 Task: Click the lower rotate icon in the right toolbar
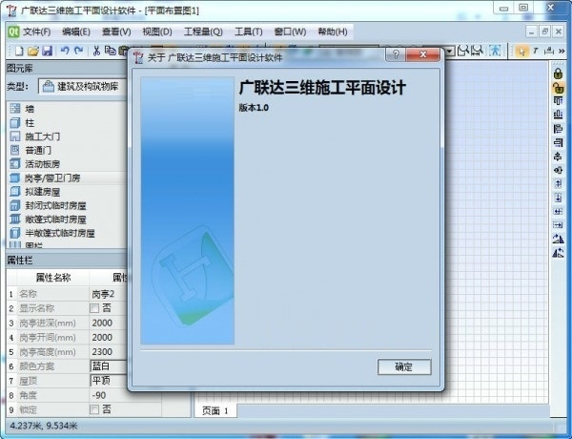558,253
